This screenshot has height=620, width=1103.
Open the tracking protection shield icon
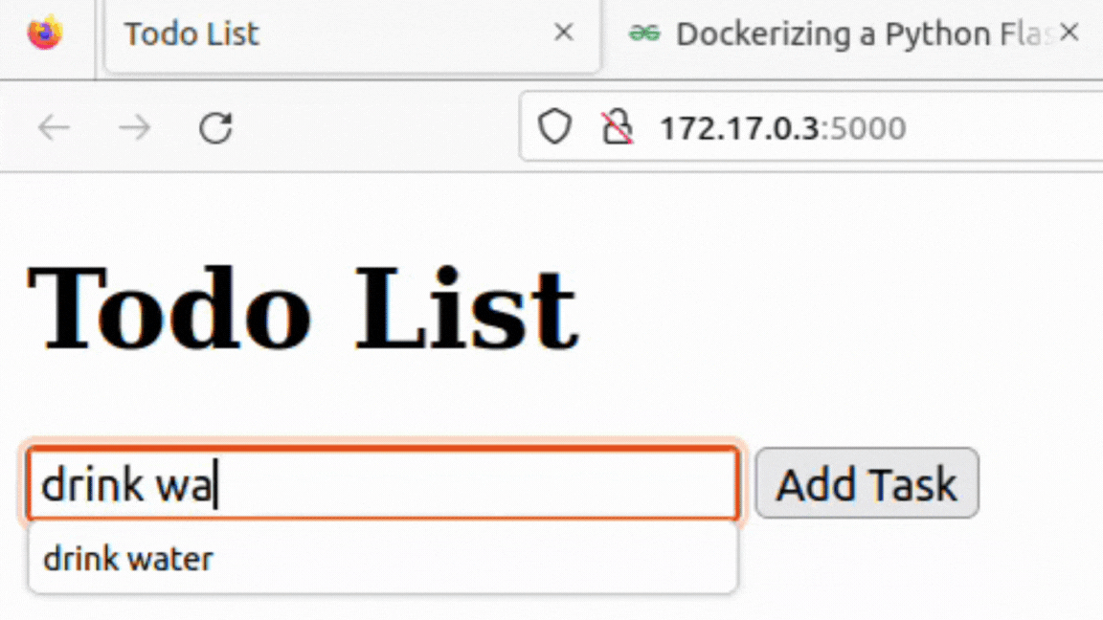(553, 126)
